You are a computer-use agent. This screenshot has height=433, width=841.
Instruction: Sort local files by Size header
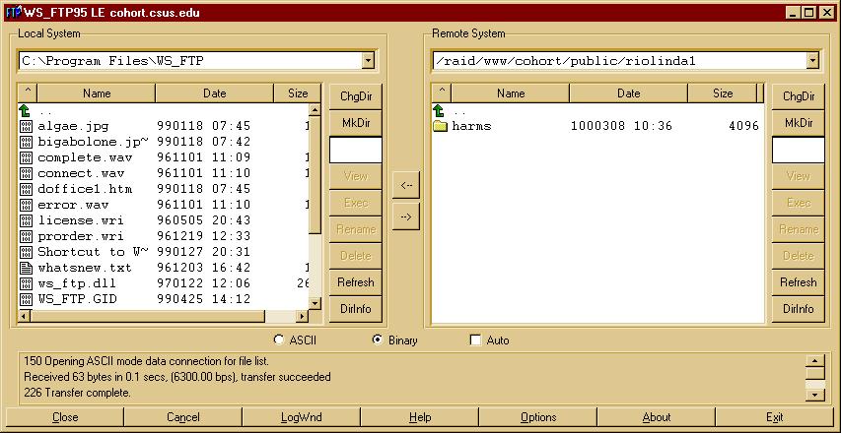coord(298,93)
